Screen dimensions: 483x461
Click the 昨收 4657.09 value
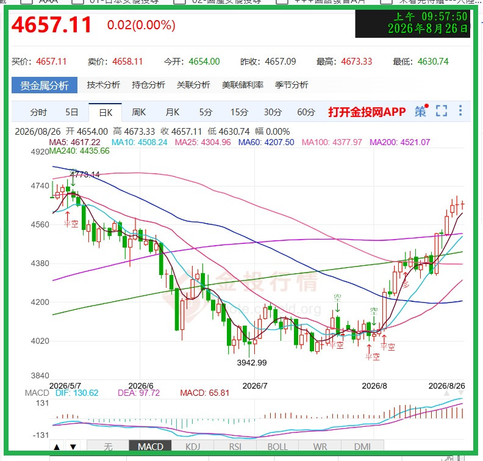281,62
